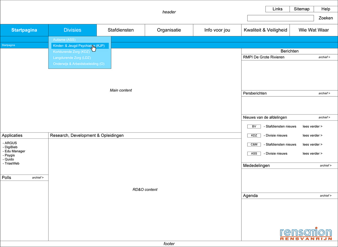Viewport: 338px width, 247px height.
Task: Go to the Startpagina tab
Action: point(24,30)
